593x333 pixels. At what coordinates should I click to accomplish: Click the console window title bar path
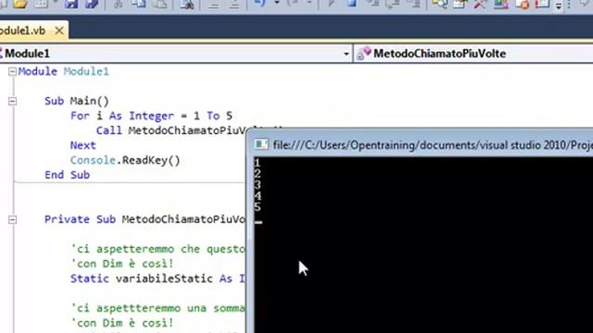(x=433, y=145)
